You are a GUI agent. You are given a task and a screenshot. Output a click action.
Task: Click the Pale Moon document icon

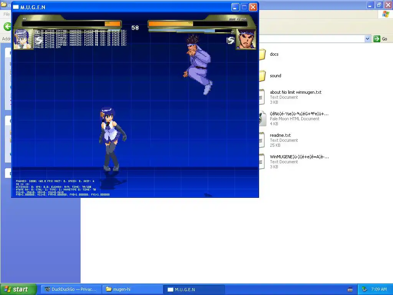[262, 118]
